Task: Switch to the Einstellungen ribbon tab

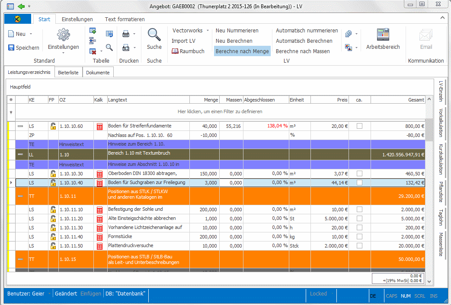Action: click(77, 19)
